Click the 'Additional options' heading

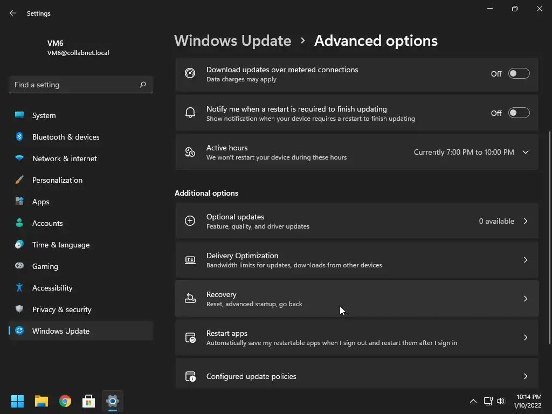point(206,193)
